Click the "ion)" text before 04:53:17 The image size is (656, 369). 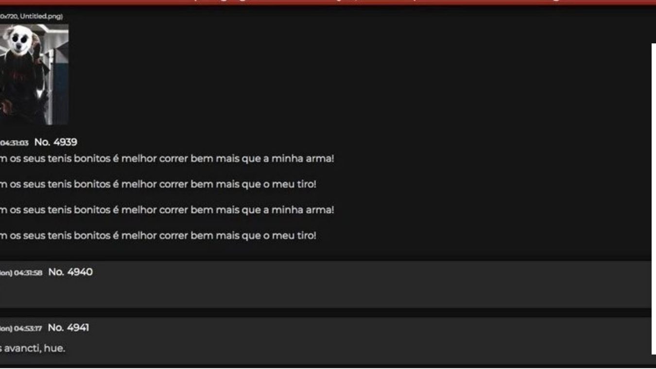6,329
